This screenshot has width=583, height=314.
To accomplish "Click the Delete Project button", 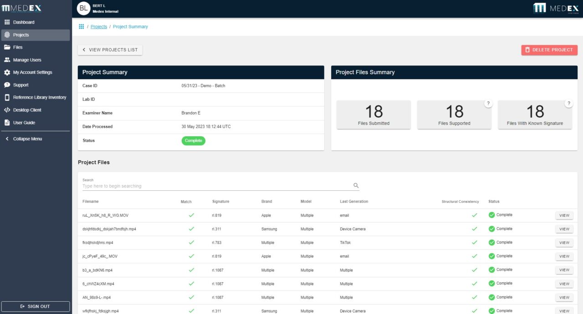I will [549, 50].
